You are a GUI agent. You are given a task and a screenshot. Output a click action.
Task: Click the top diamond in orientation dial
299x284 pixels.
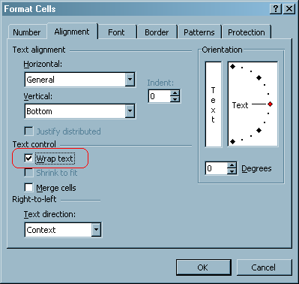232,67
